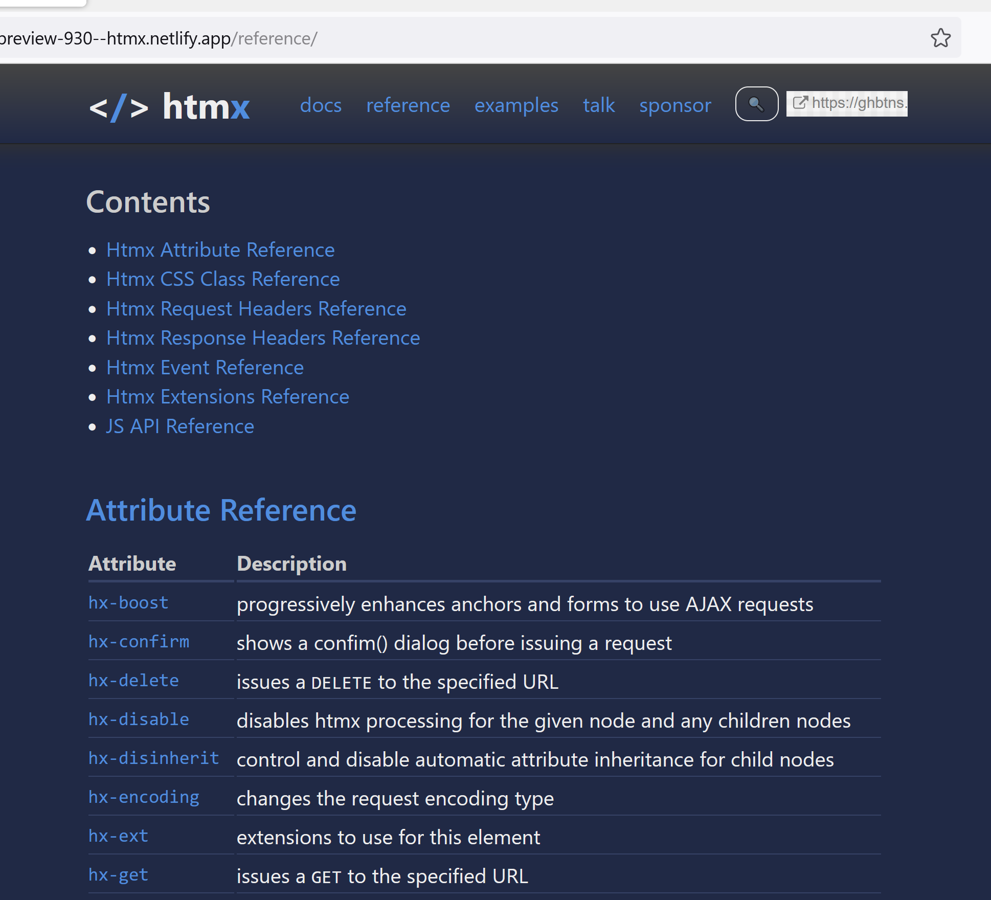Click the htmx logo in header

point(169,106)
